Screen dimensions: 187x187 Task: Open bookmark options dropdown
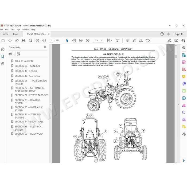tap(11, 54)
